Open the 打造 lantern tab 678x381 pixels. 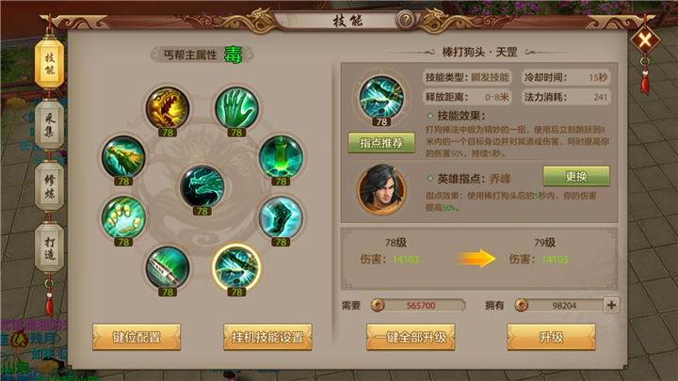point(49,247)
